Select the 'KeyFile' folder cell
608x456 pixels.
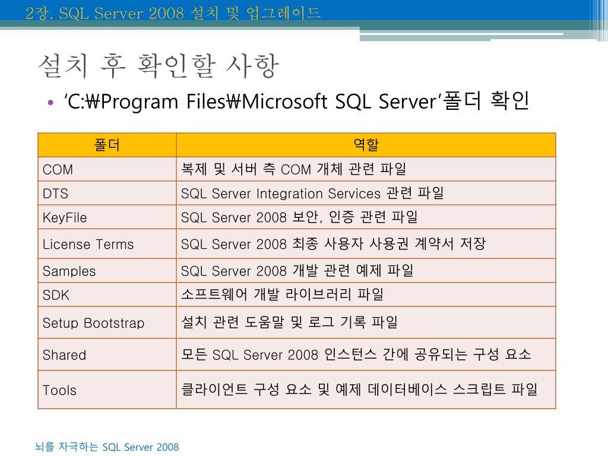(x=107, y=217)
